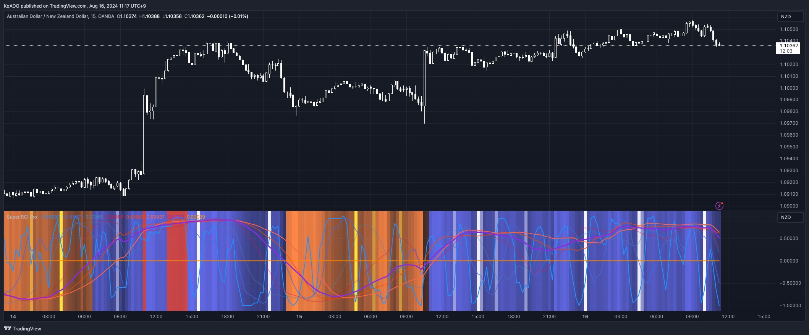The width and height of the screenshot is (809, 335).
Task: Click the indicator value 0.17265
Action: [94, 217]
